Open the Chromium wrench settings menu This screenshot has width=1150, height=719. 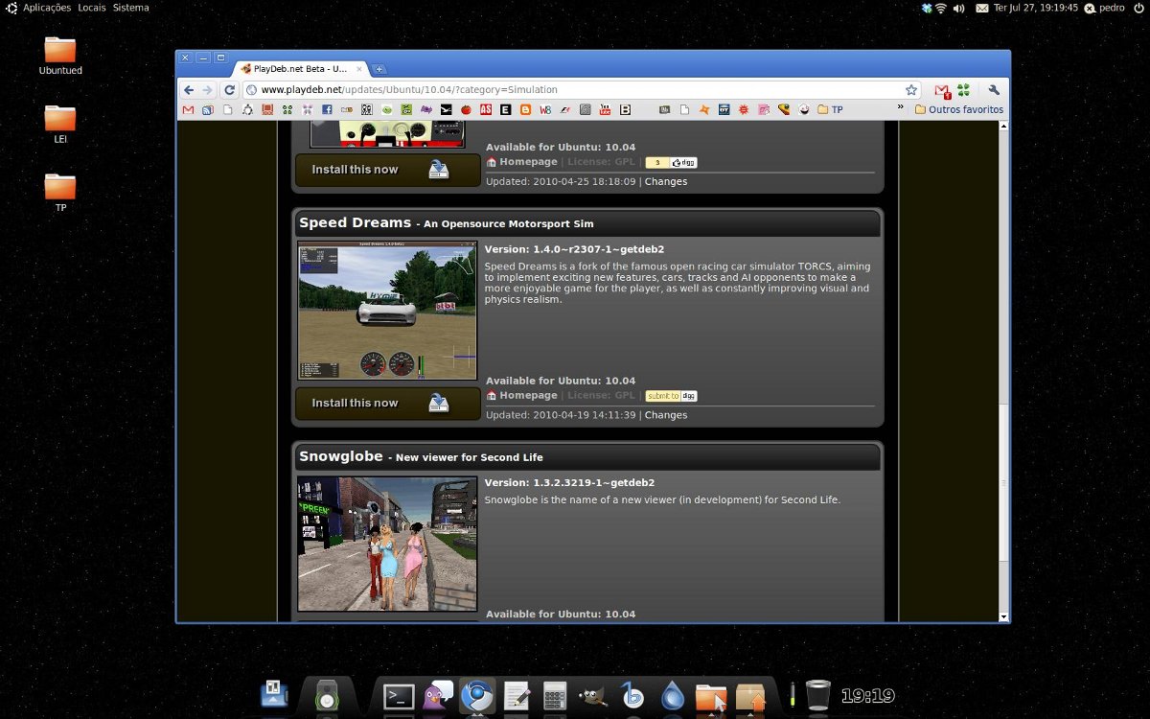point(994,90)
